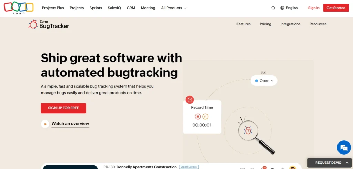Open the search magnifier icon

[x=273, y=8]
